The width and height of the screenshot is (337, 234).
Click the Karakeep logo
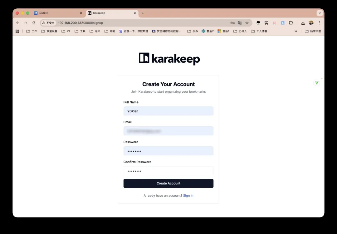169,59
